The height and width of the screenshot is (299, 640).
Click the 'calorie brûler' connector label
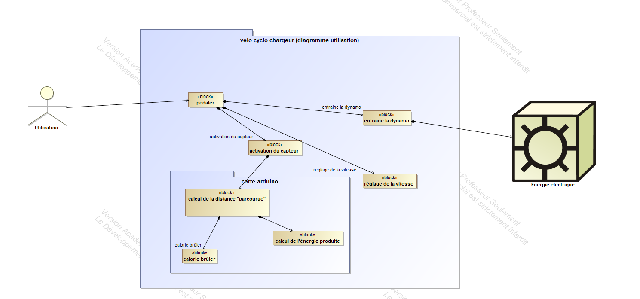pyautogui.click(x=188, y=245)
